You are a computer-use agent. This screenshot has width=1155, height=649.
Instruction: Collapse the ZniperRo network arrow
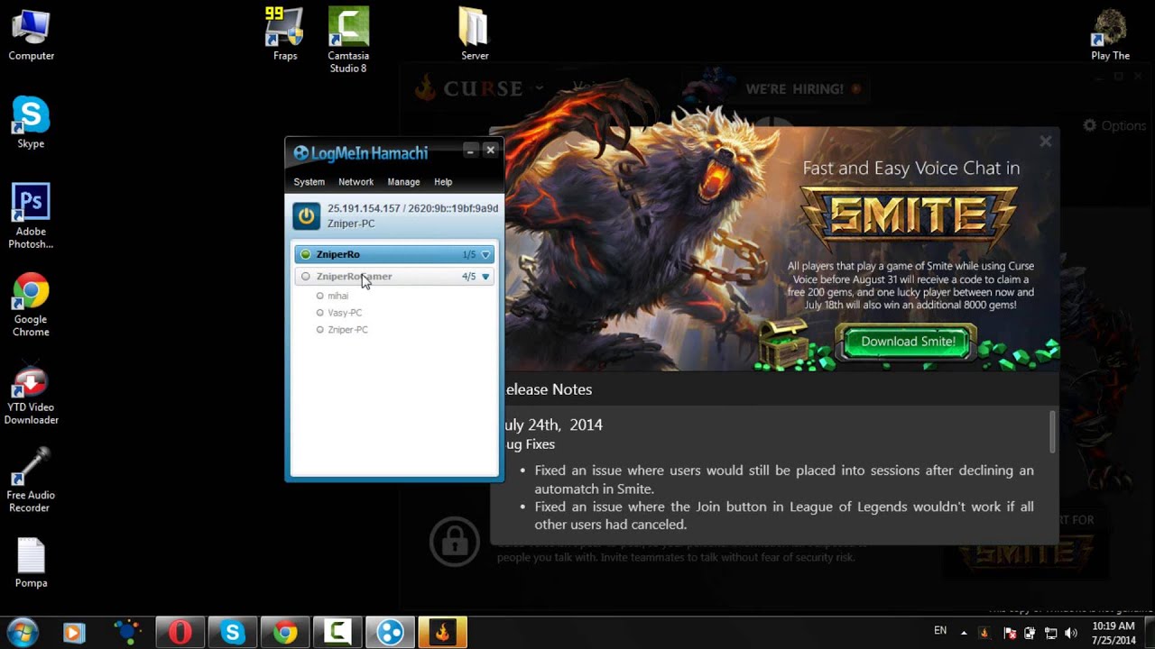[485, 255]
